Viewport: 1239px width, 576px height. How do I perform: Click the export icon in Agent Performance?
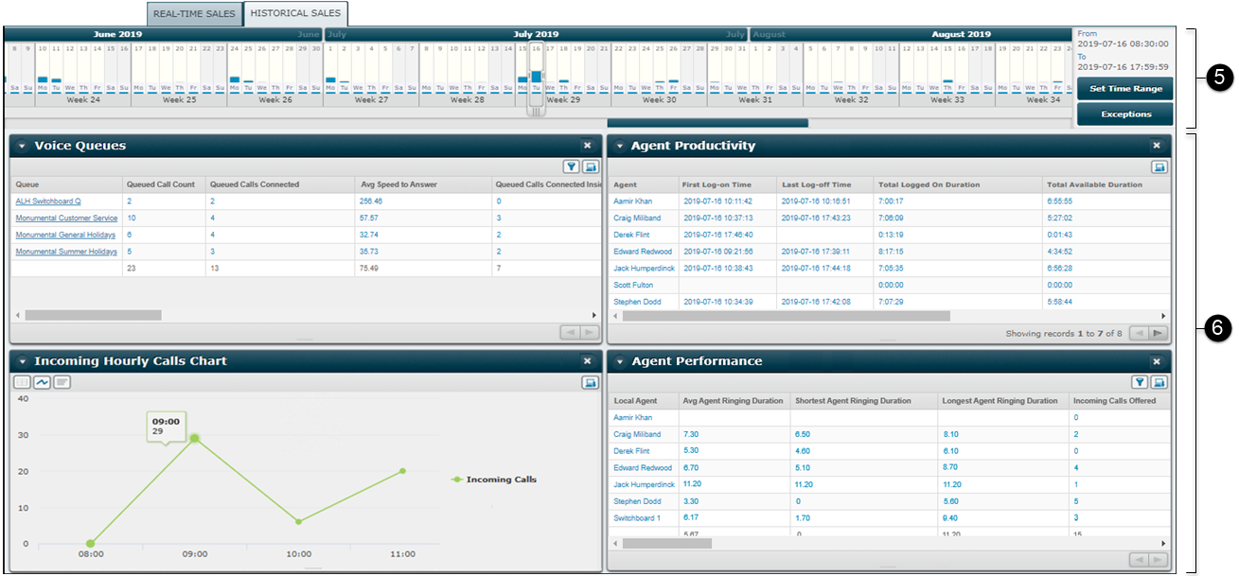point(1159,382)
